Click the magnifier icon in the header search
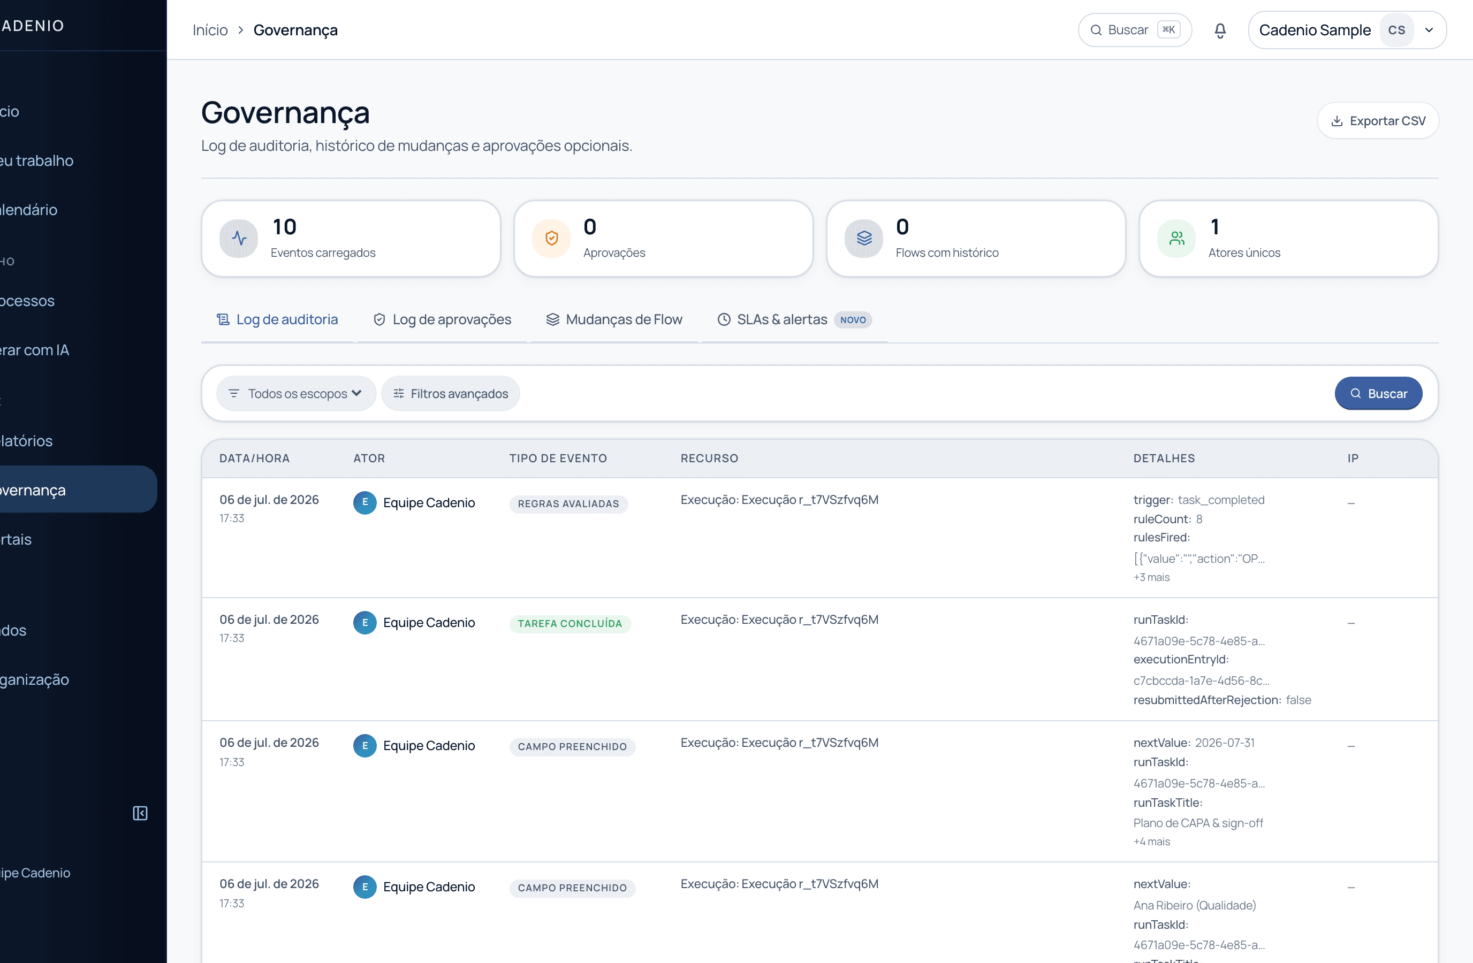1473x963 pixels. tap(1096, 30)
